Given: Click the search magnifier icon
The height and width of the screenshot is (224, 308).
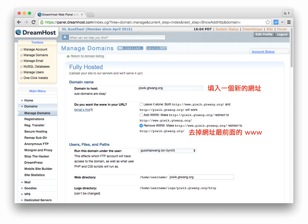Looking at the screenshot, I should click(65, 38).
